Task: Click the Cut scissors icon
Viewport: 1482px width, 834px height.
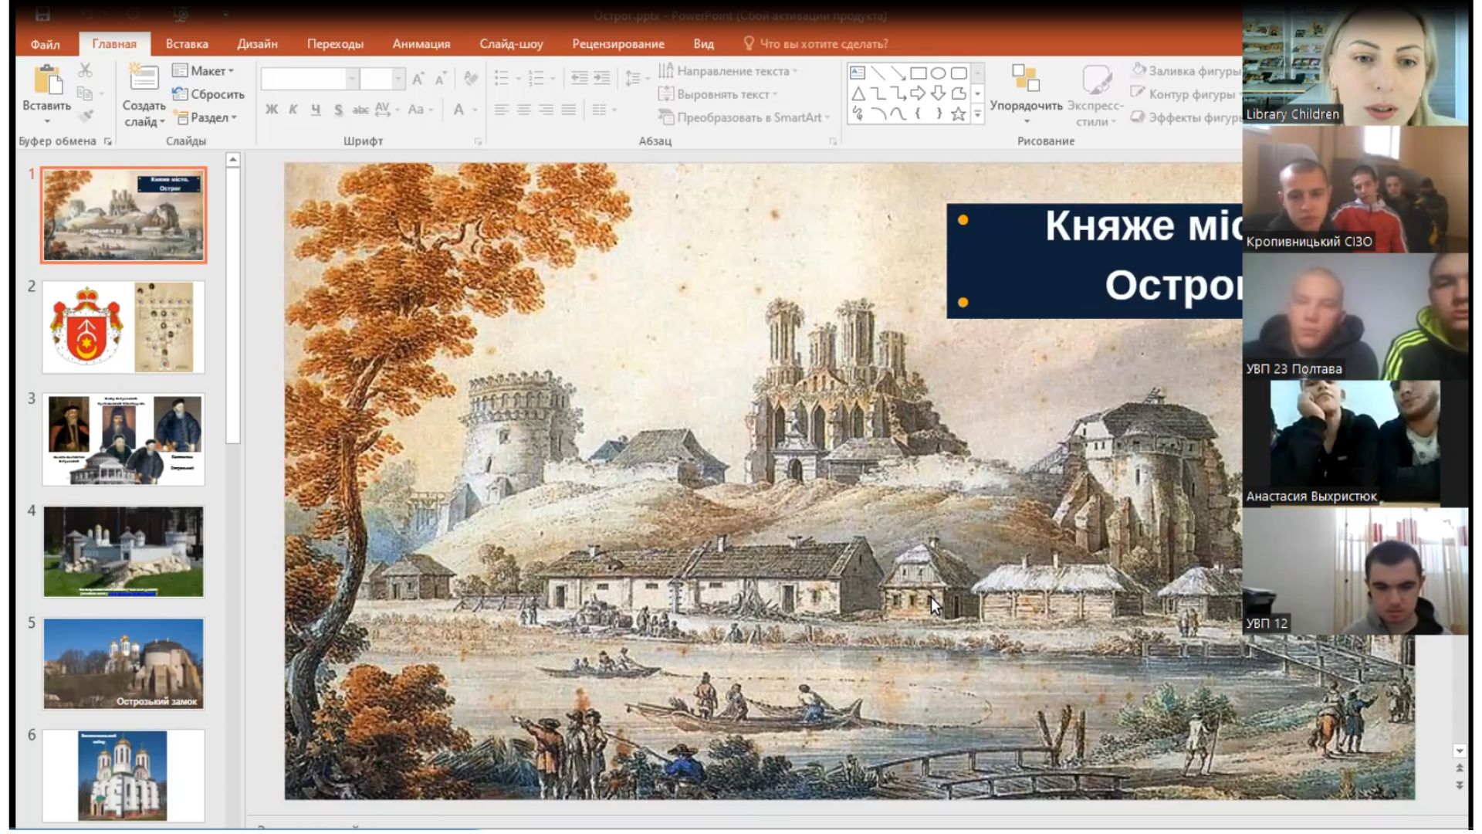Action: (85, 71)
